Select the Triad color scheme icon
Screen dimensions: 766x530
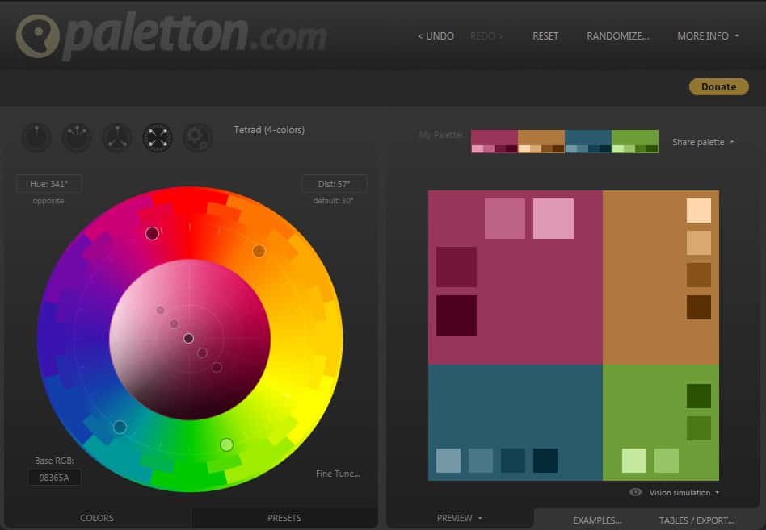pos(117,138)
